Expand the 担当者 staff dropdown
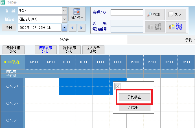The height and width of the screenshot is (128, 195). pos(64,19)
